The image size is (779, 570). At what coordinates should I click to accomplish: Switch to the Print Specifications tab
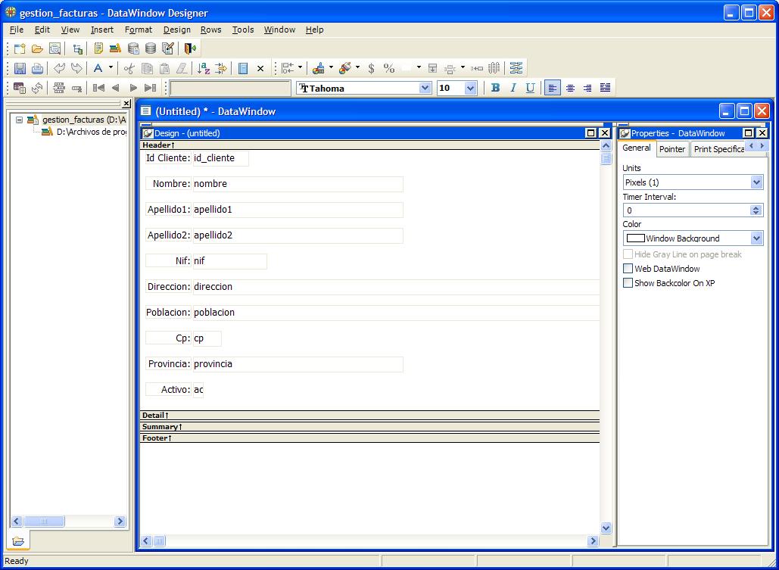tap(719, 149)
